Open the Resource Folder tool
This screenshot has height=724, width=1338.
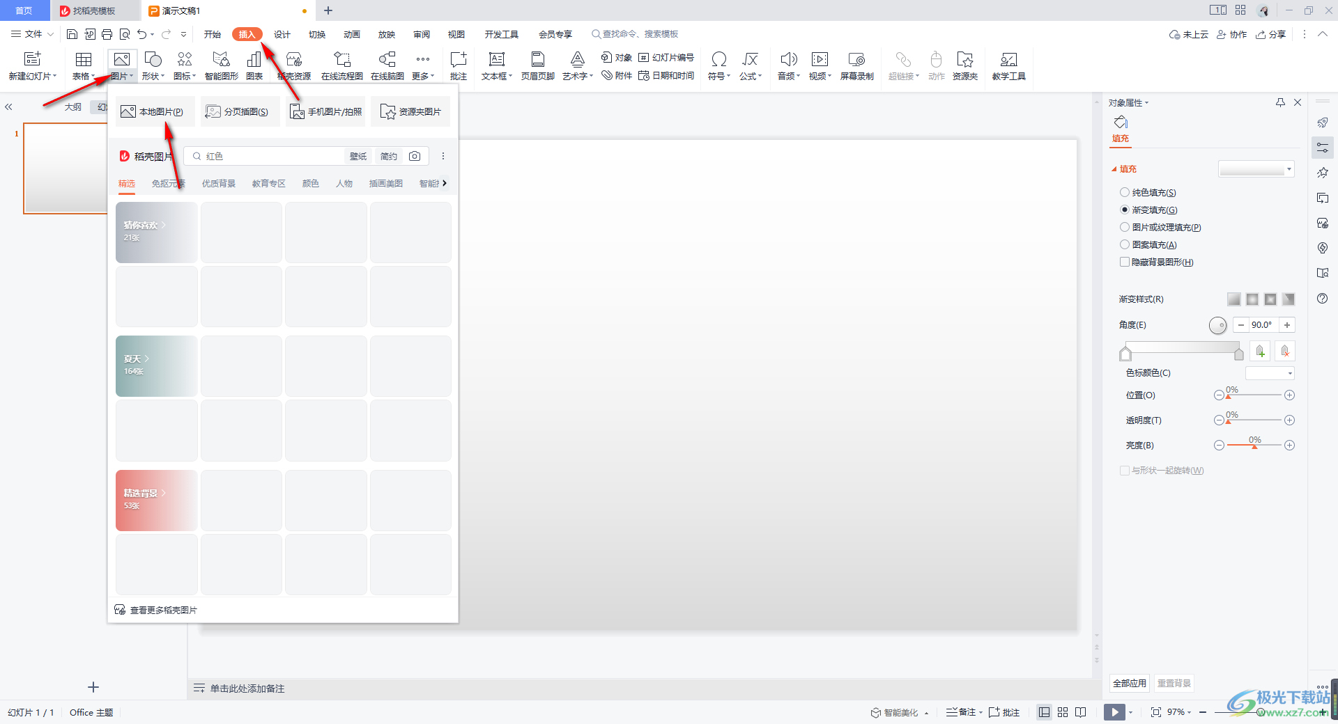pyautogui.click(x=965, y=65)
